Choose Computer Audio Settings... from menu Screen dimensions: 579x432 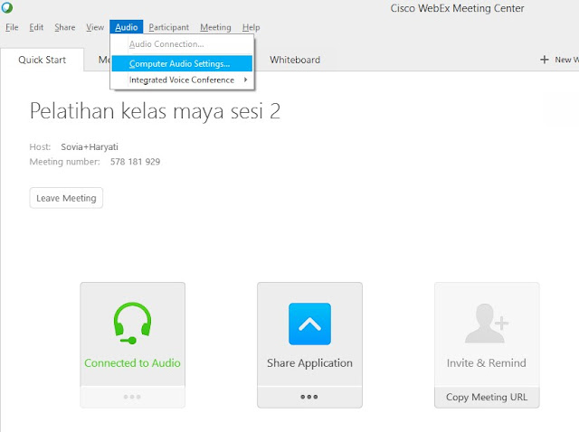(182, 63)
